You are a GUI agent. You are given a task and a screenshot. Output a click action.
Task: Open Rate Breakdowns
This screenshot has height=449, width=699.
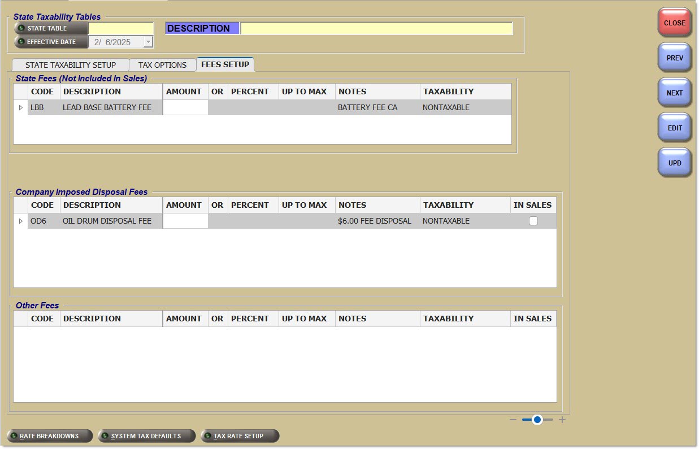(x=50, y=436)
